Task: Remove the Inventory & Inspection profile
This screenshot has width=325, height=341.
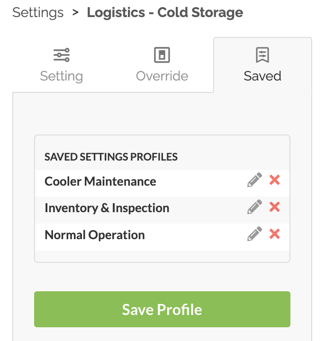Action: 274,207
